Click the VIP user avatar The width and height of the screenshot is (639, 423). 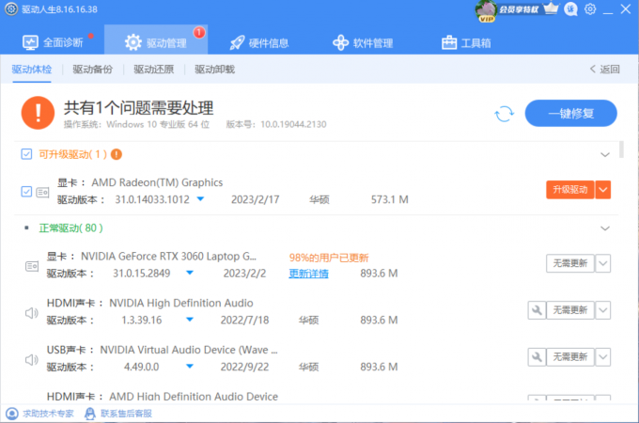tap(486, 11)
